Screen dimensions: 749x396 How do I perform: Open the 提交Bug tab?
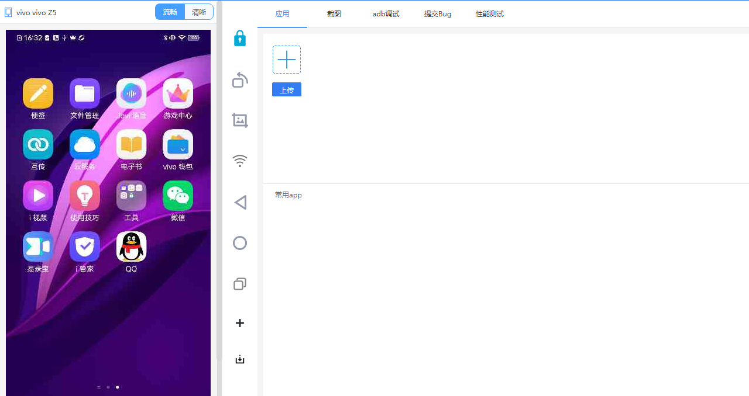click(438, 14)
